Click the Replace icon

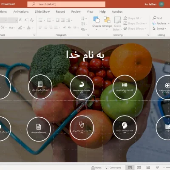click(154, 23)
